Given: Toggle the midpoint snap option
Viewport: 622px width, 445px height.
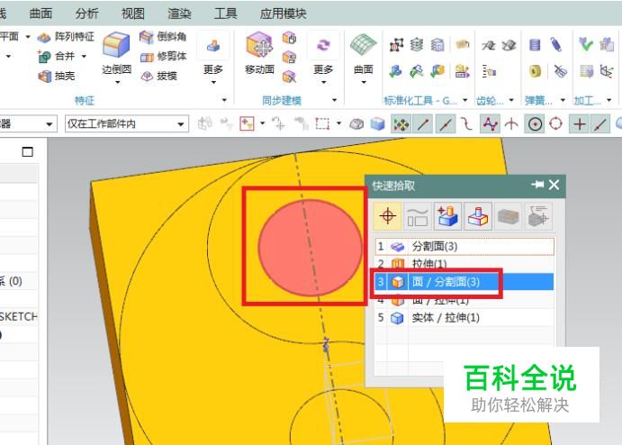Looking at the screenshot, I should coord(445,124).
